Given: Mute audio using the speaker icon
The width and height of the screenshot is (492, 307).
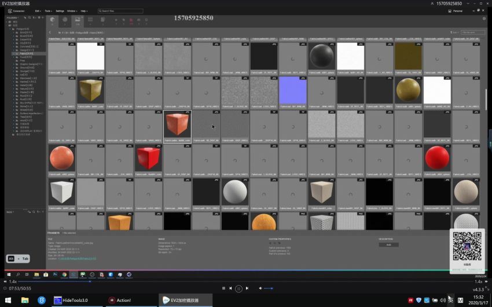Looking at the screenshot, I should click(x=260, y=288).
